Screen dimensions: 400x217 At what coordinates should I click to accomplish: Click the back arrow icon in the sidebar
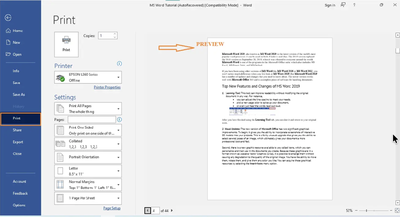[8, 17]
